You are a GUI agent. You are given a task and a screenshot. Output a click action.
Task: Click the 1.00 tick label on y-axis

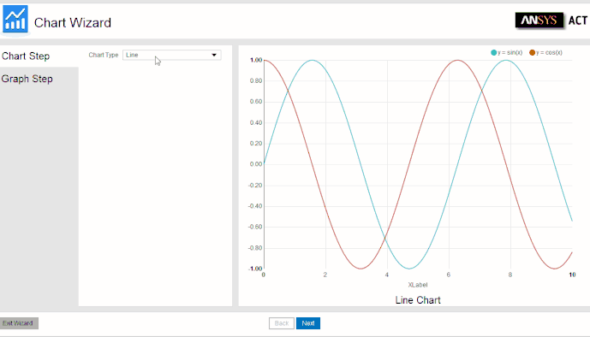pyautogui.click(x=256, y=60)
